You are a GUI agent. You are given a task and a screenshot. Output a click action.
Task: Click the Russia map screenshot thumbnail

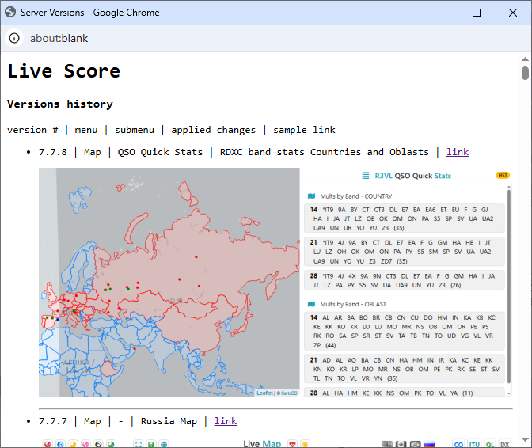point(169,282)
